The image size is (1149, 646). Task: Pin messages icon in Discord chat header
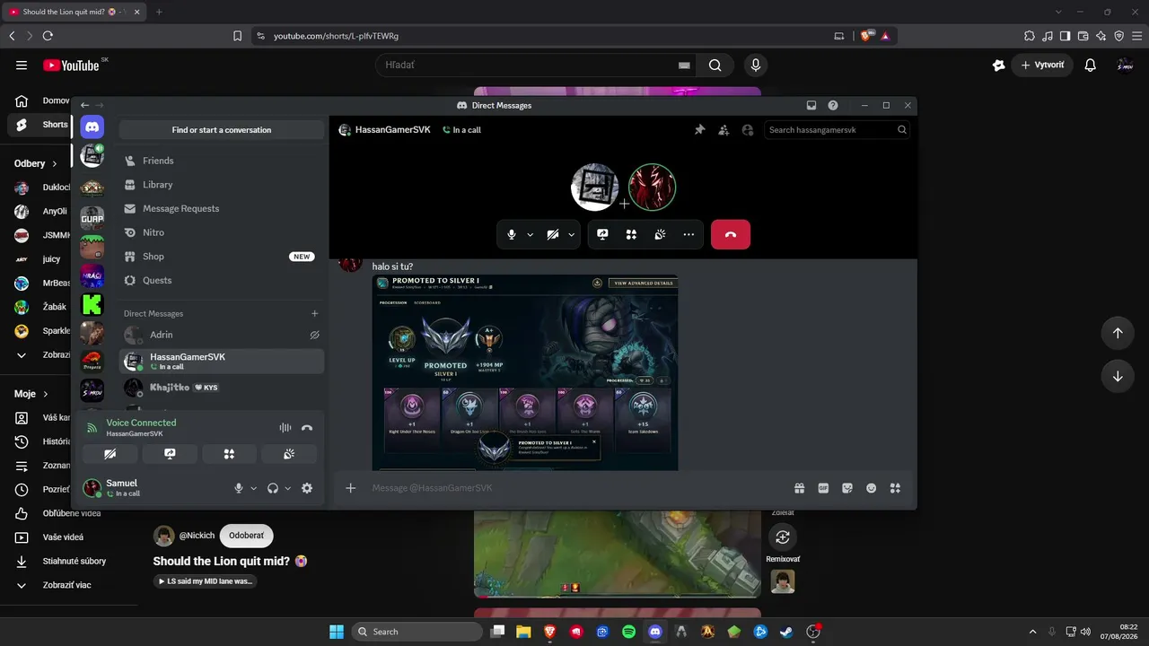pyautogui.click(x=700, y=130)
